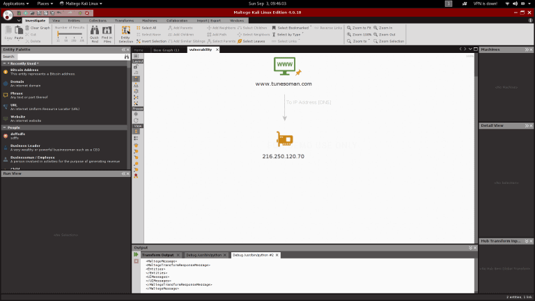Click Zoom to Fit
The height and width of the screenshot is (301, 535).
point(359,28)
